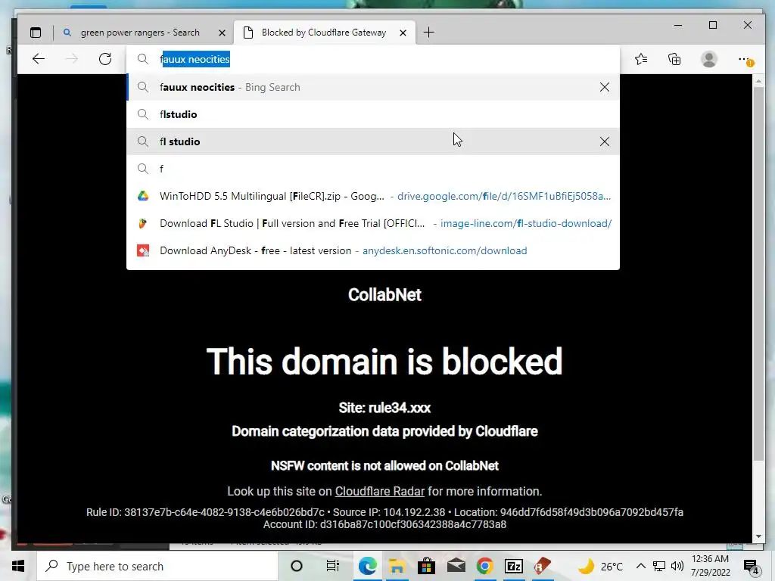Follow the Cloudflare Radar link
The width and height of the screenshot is (775, 581).
(380, 491)
